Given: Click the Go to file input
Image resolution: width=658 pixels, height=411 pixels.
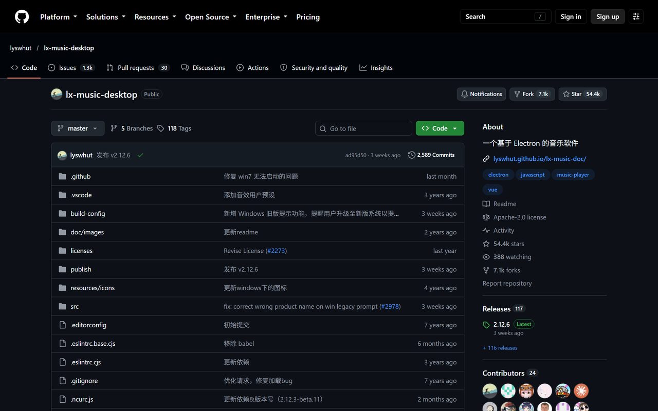Looking at the screenshot, I should [x=363, y=128].
